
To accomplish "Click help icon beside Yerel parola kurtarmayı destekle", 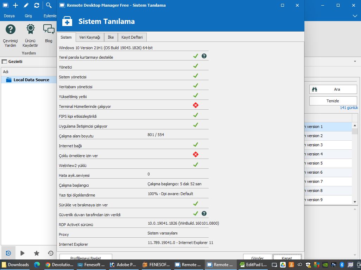I will point(204,56).
